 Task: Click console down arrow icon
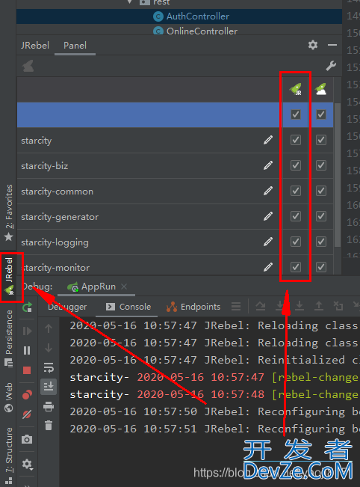point(49,348)
